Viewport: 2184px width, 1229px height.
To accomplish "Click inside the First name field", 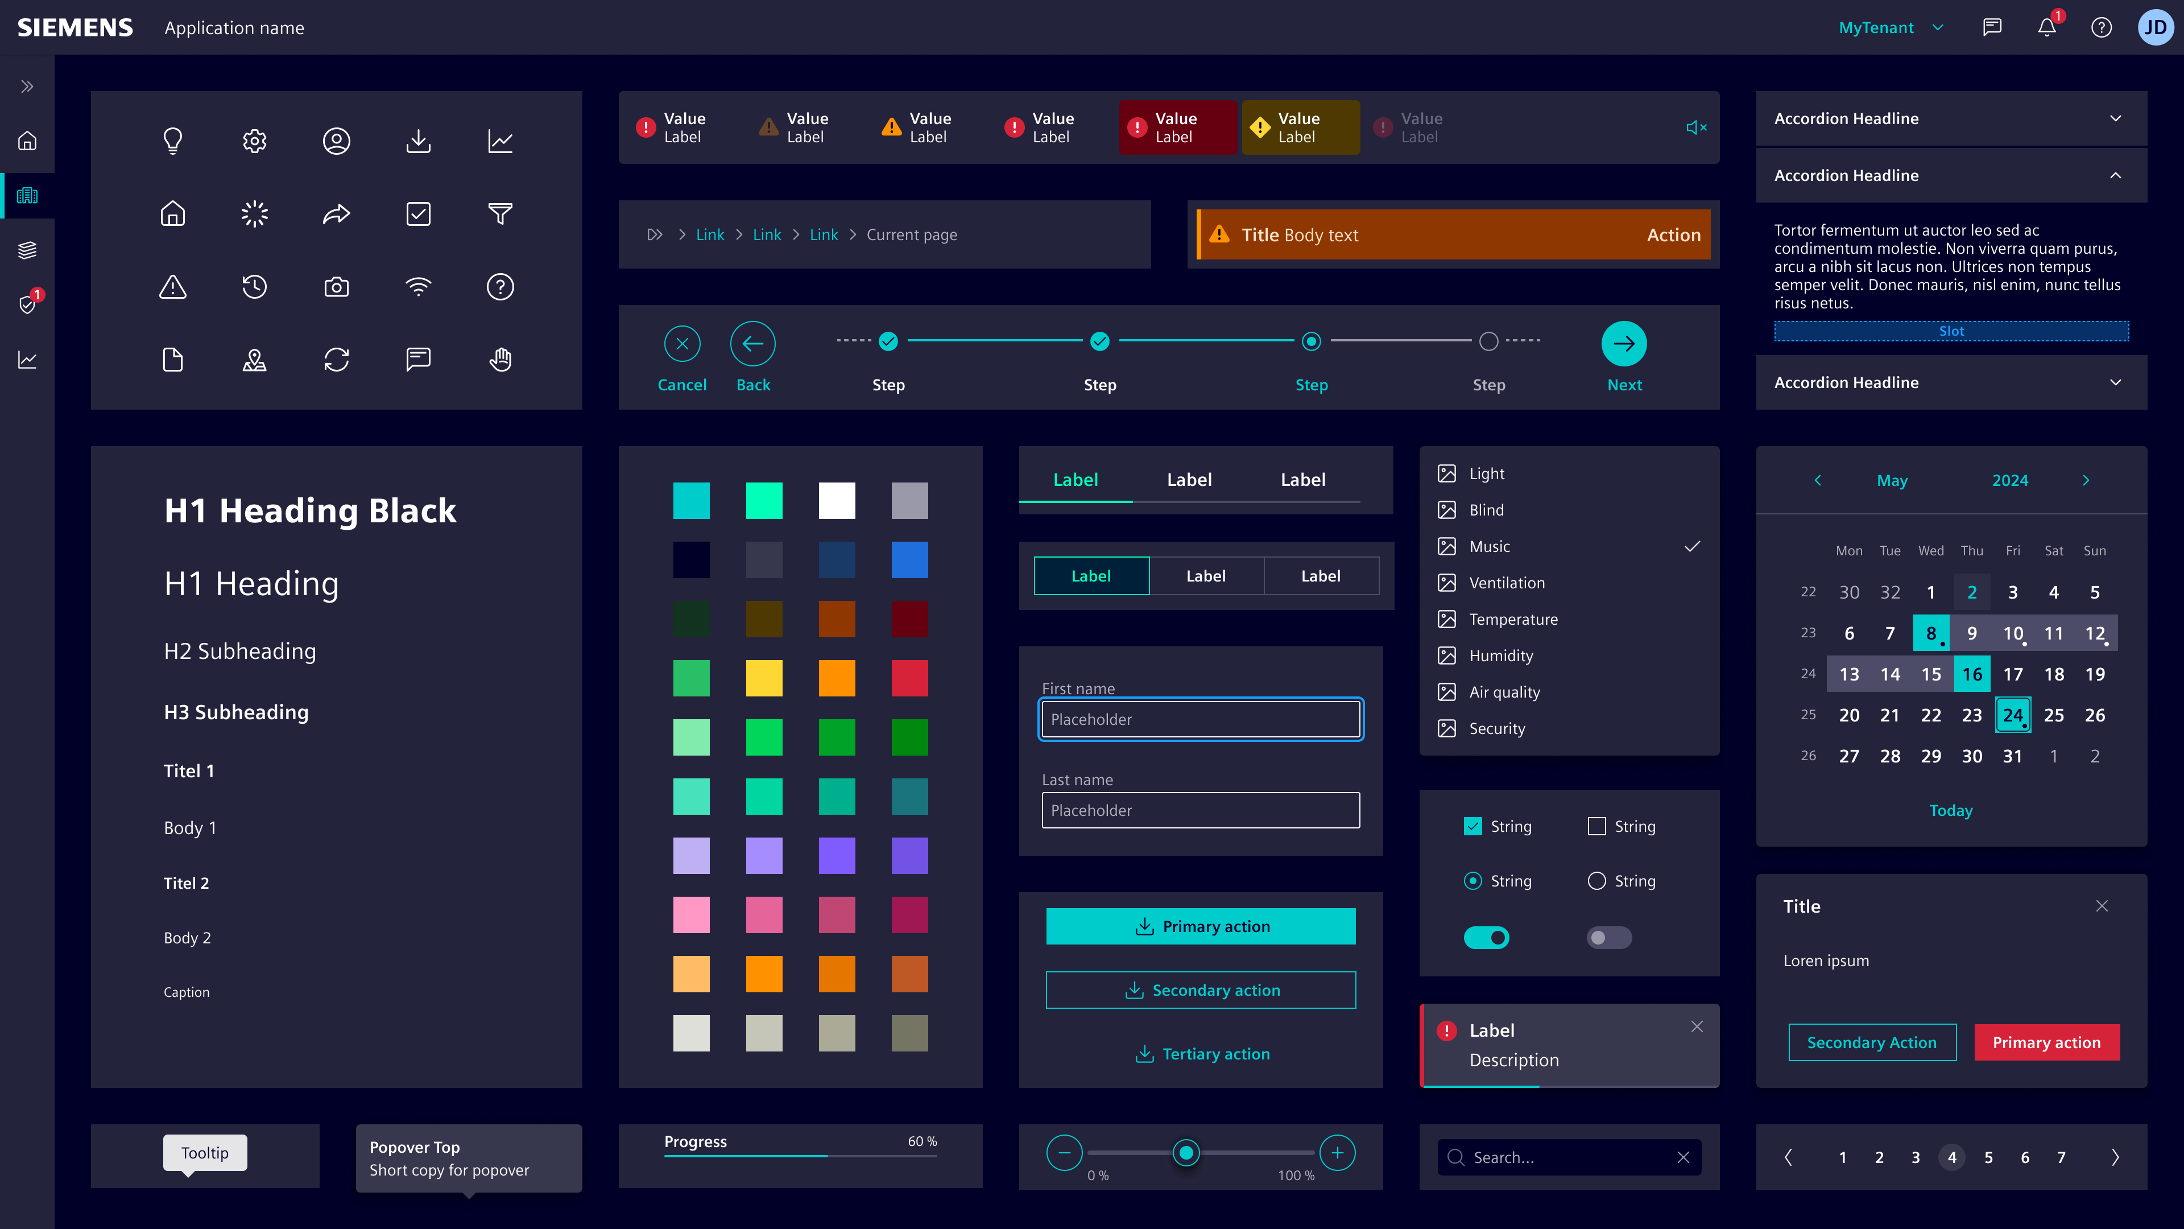I will pos(1201,719).
